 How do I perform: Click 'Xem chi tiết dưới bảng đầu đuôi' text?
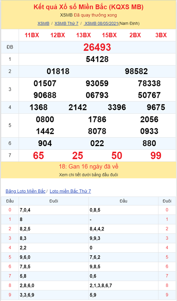point(88,175)
